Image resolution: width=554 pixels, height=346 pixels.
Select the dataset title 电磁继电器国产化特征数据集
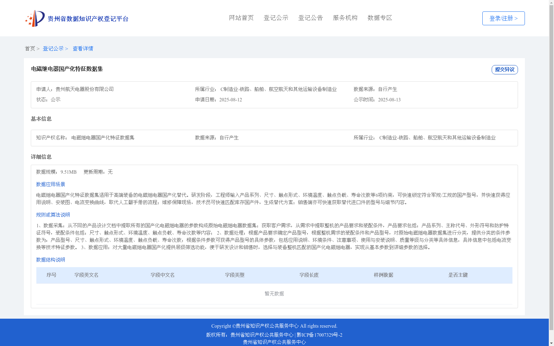point(67,69)
